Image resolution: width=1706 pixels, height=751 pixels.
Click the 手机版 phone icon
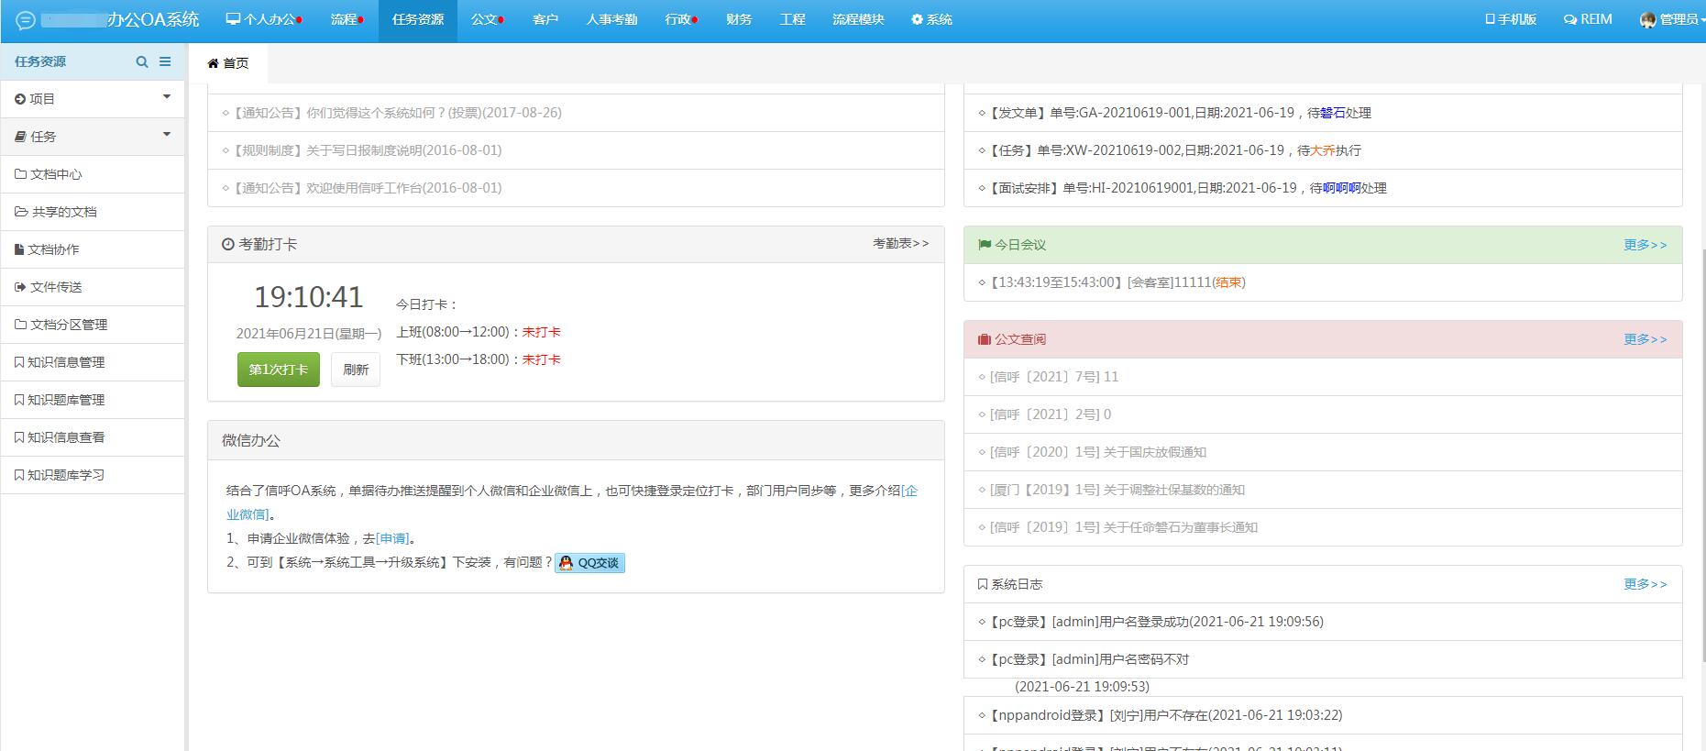(1490, 19)
